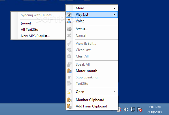Click the Action Center flag icon
The width and height of the screenshot is (169, 115).
click(x=140, y=109)
